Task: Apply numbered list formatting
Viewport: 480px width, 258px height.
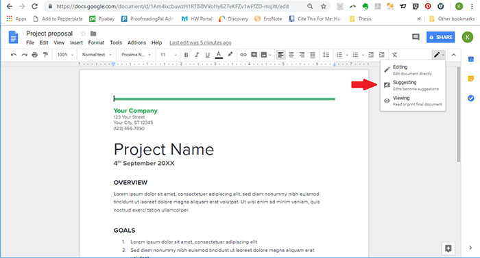Action: 339,55
